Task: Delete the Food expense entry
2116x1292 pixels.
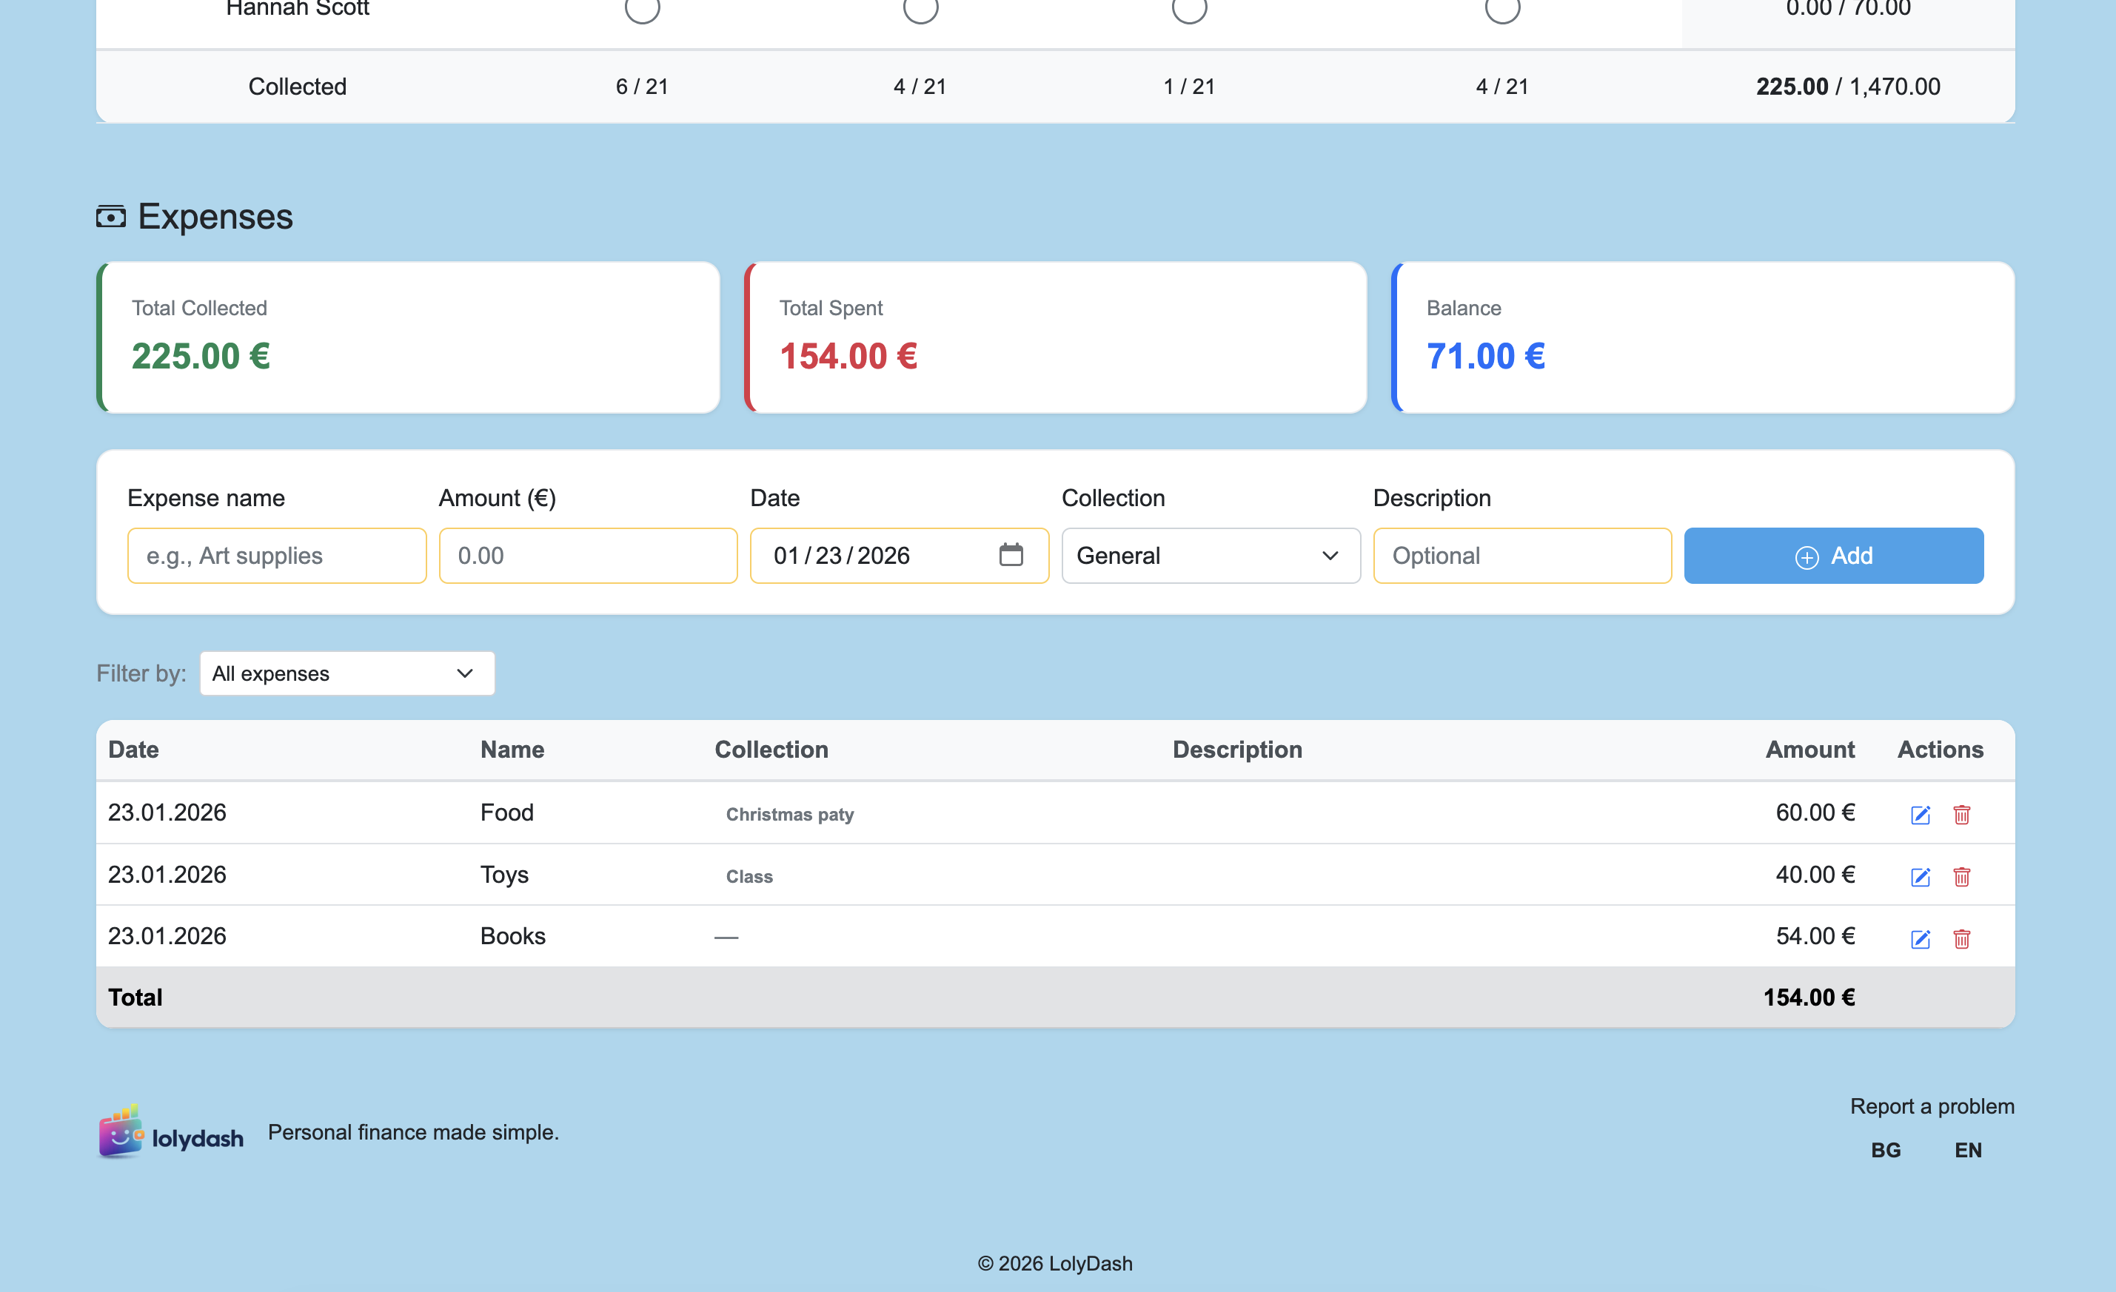Action: 1961,814
